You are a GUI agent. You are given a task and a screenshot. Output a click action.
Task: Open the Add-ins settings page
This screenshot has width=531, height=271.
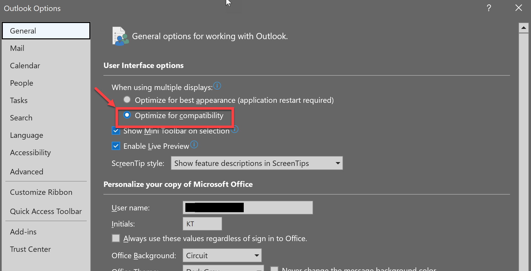point(23,232)
